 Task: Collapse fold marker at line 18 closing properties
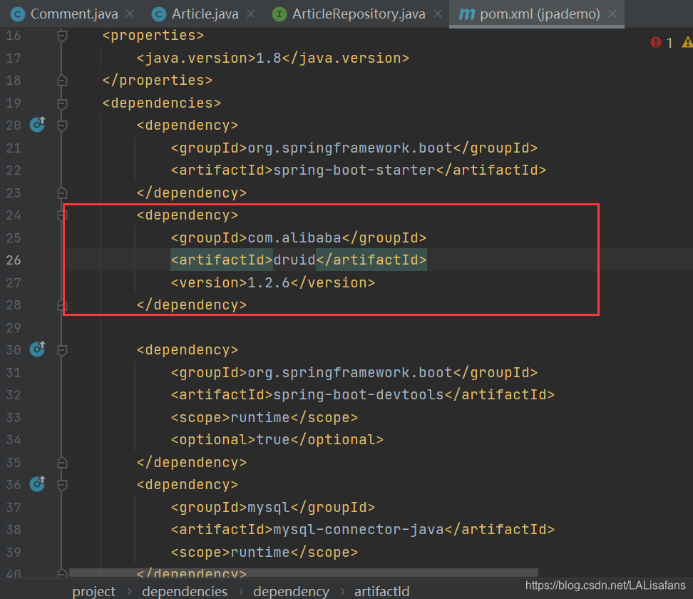coord(62,81)
